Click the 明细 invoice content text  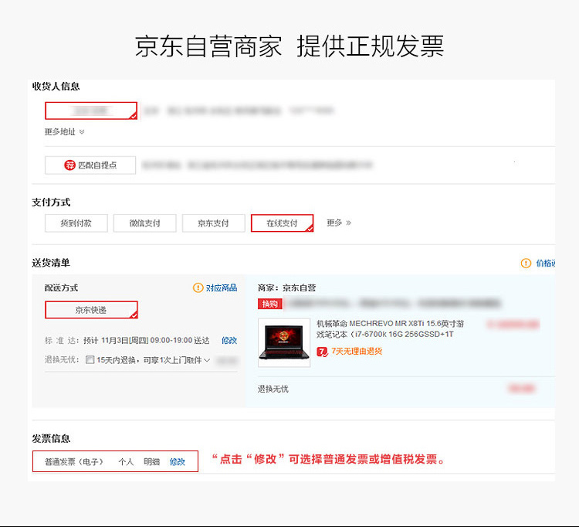[152, 462]
